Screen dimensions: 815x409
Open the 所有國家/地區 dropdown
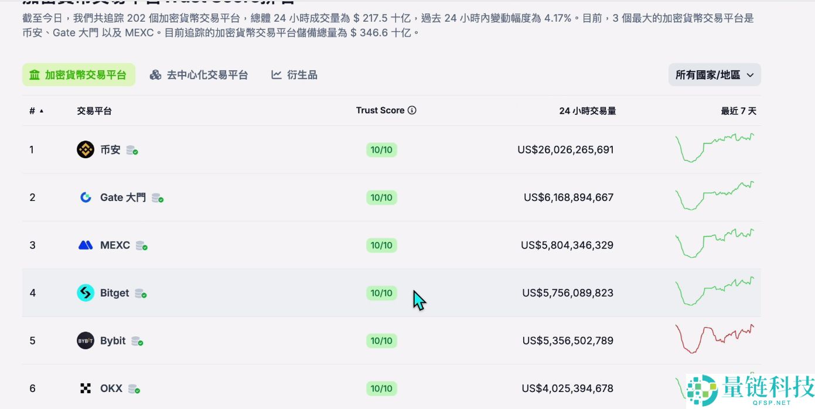[714, 74]
